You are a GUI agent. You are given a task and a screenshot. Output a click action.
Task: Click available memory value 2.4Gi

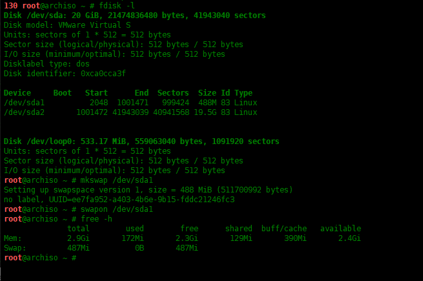[x=349, y=238]
